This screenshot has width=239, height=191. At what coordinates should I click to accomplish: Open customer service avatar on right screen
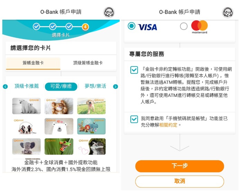tap(228, 12)
